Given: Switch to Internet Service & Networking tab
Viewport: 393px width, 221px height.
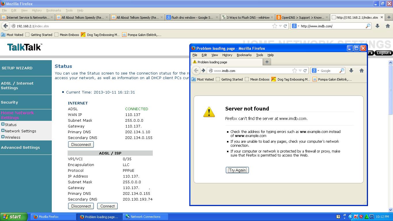Looking at the screenshot, I should (x=28, y=17).
